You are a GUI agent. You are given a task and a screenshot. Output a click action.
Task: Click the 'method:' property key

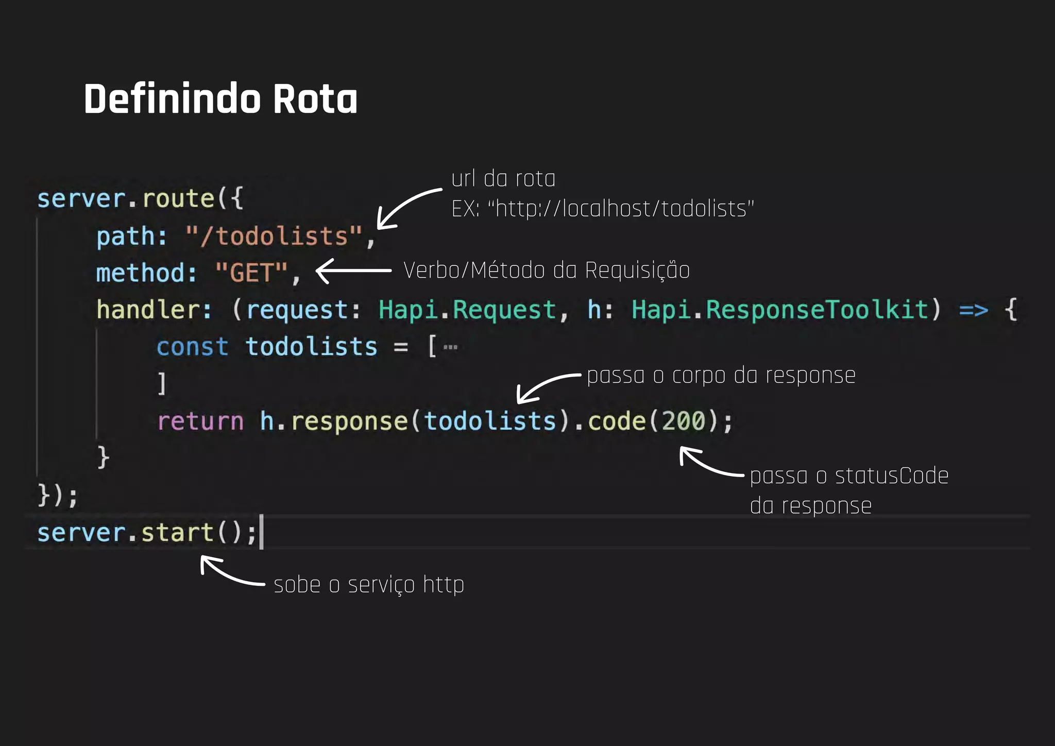(x=147, y=273)
